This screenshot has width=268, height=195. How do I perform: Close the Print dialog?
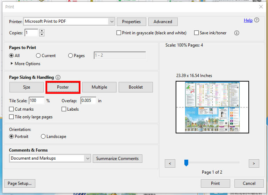(x=261, y=7)
